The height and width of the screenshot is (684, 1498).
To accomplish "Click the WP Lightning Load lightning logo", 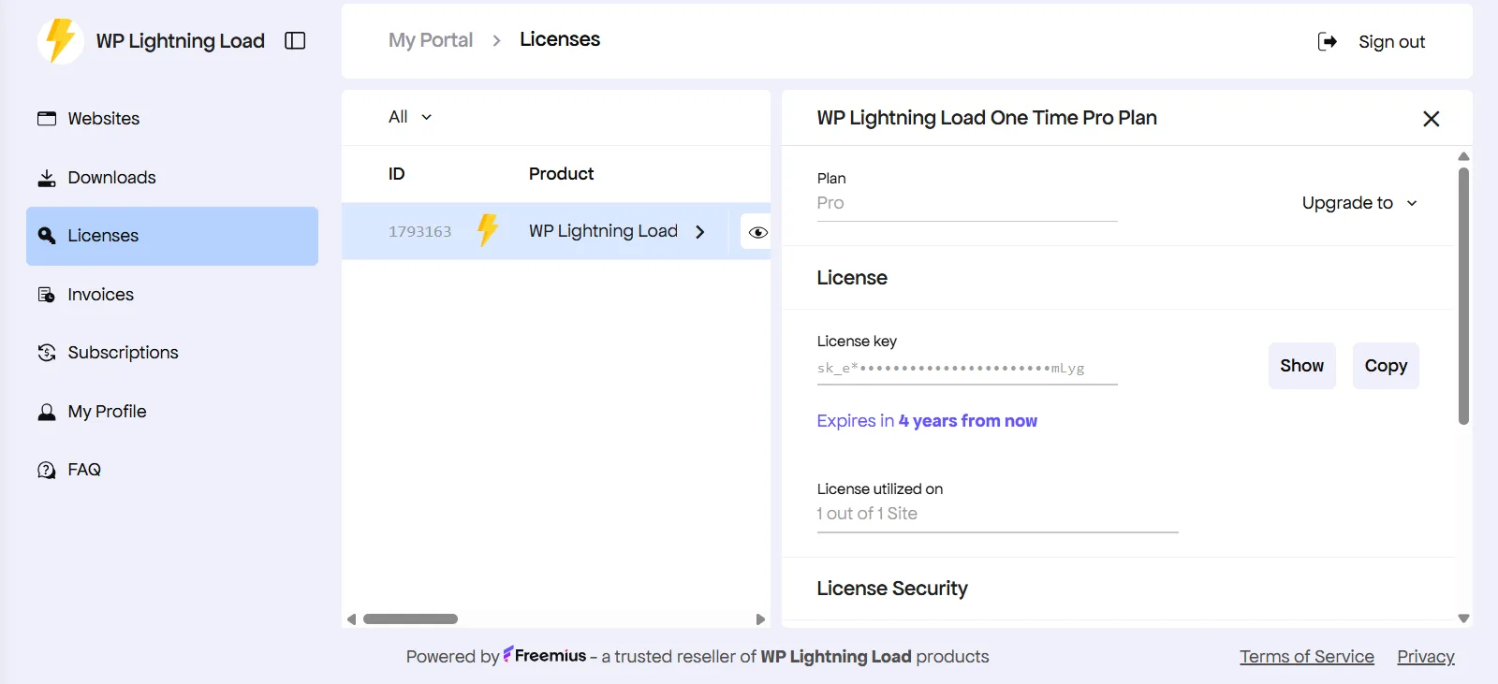I will tap(61, 41).
